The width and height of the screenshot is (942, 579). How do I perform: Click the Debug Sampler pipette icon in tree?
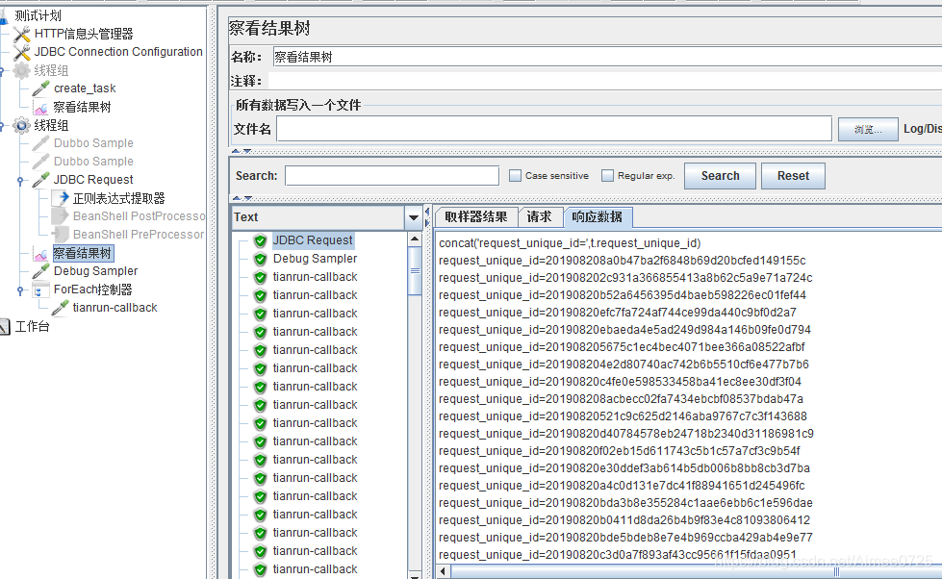[x=40, y=271]
